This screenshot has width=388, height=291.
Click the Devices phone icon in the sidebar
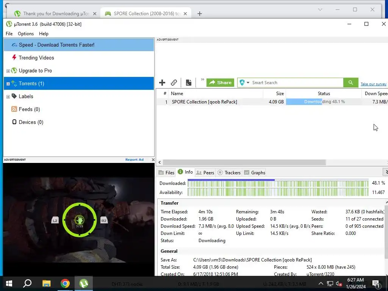click(14, 122)
